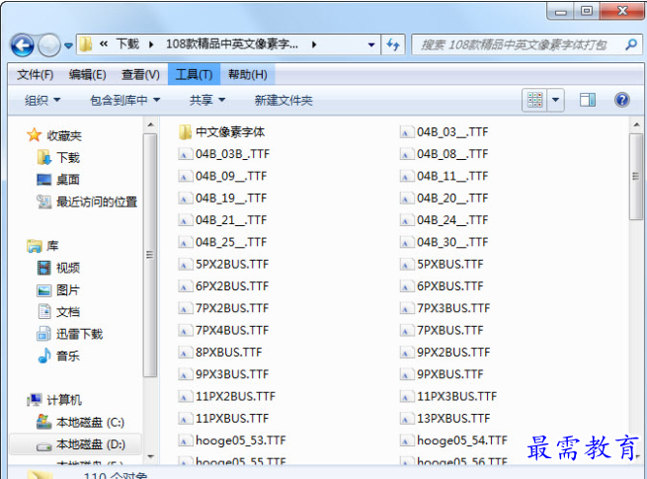Open the 图片 library
The image size is (647, 479).
pyautogui.click(x=68, y=290)
